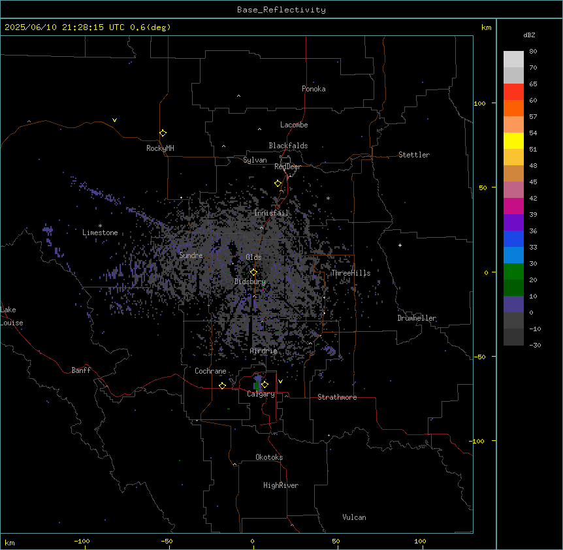This screenshot has width=563, height=550.
Task: Click the 80 value in the dBZ legend
Action: [533, 52]
